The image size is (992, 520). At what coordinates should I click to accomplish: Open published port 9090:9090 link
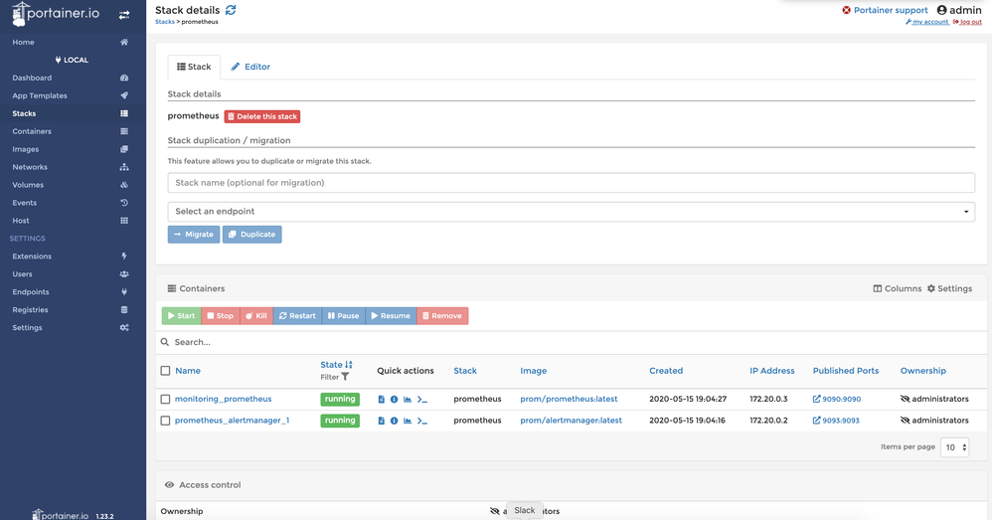(836, 399)
